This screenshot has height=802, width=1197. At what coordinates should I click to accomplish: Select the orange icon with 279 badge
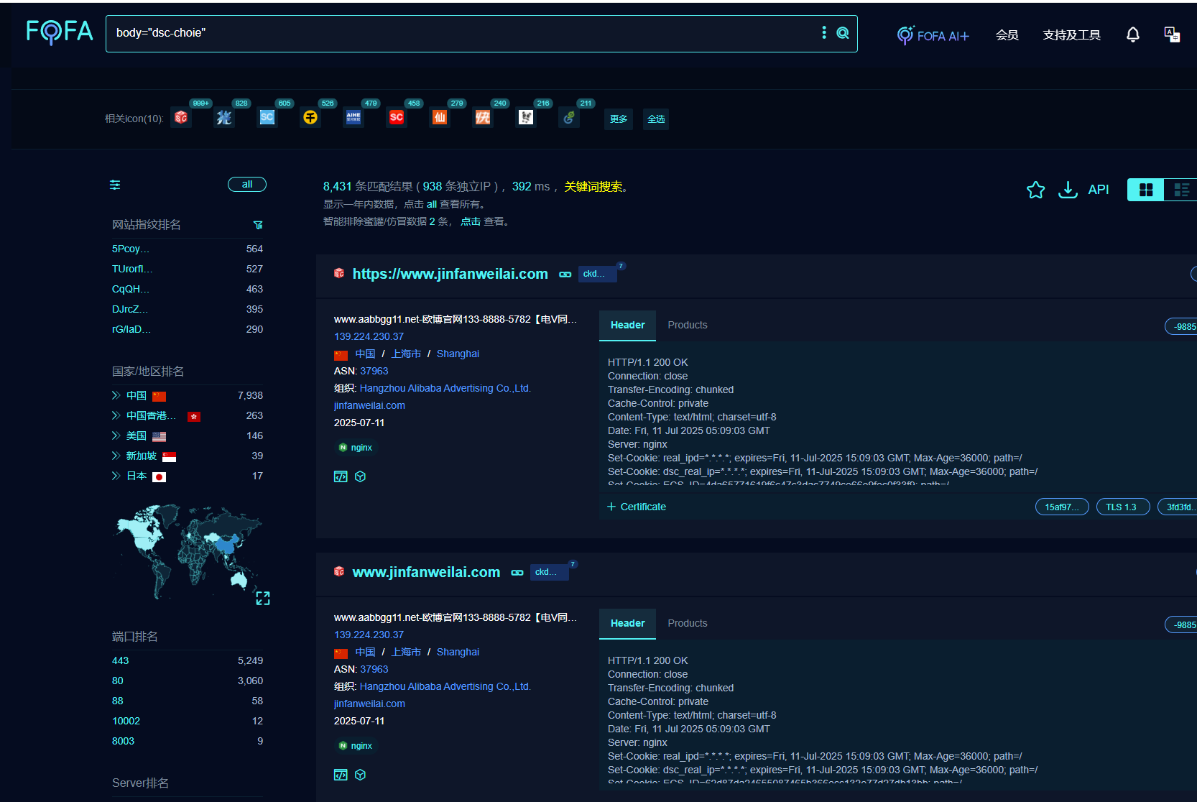coord(440,117)
